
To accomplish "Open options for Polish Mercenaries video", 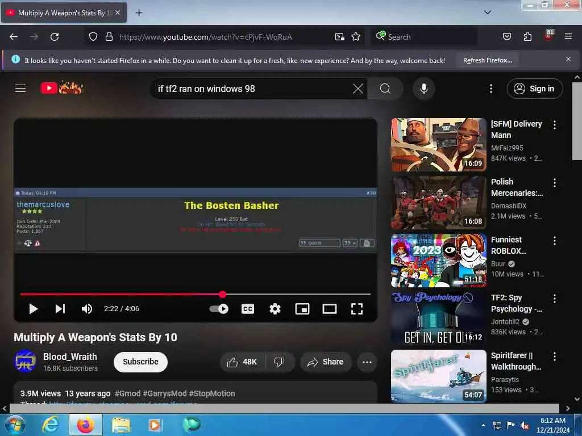I will (555, 183).
